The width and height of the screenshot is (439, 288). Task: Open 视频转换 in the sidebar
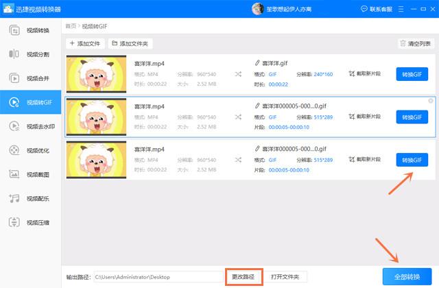point(30,30)
